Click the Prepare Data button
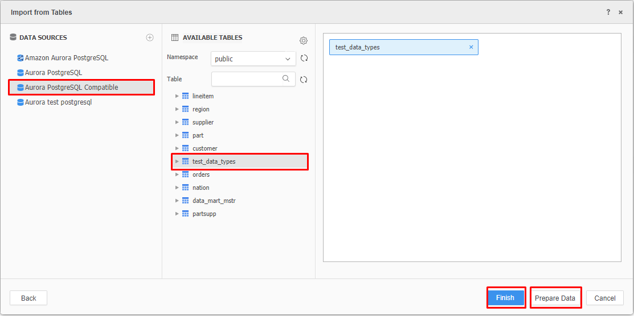The height and width of the screenshot is (316, 634). [x=555, y=298]
